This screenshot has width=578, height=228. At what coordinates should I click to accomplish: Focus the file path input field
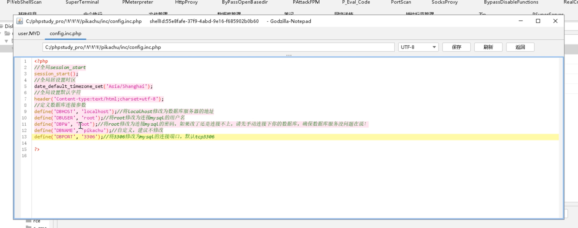218,47
